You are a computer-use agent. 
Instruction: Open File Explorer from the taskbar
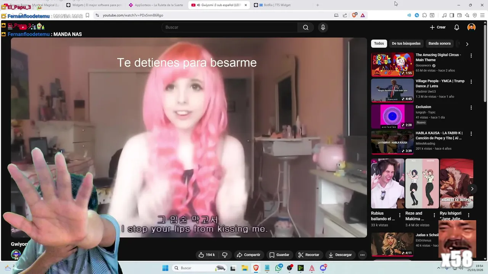(x=244, y=268)
